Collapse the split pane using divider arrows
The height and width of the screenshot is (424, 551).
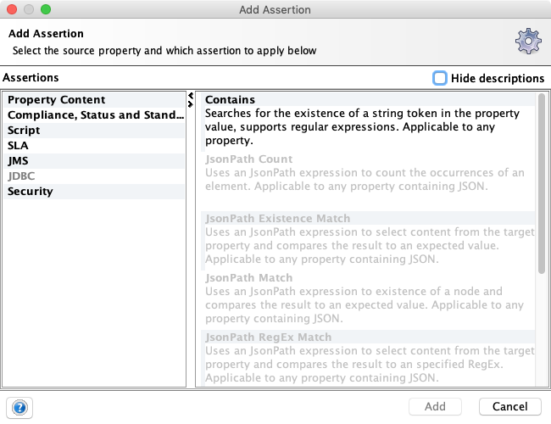(191, 97)
